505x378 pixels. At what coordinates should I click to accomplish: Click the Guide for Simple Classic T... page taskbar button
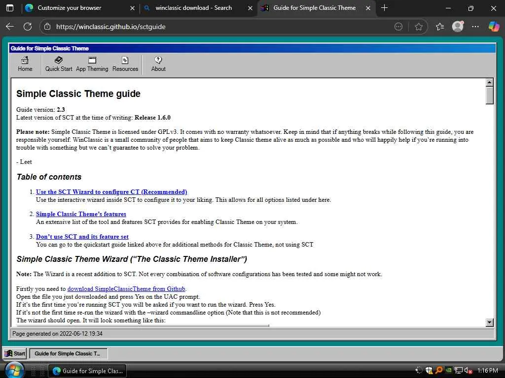coord(68,353)
